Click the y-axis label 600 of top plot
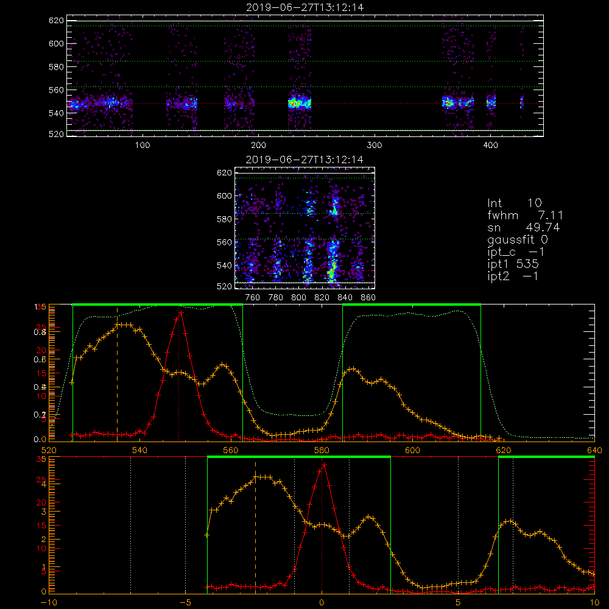The width and height of the screenshot is (609, 609). coord(56,43)
